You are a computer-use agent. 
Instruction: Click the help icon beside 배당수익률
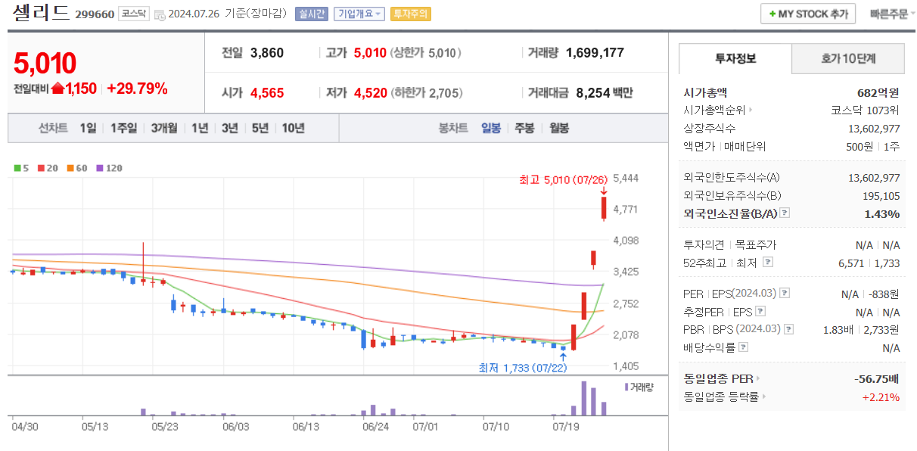point(743,347)
